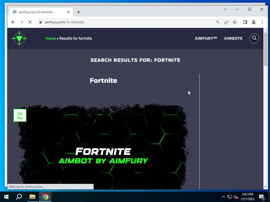Stop loading the page with X button
270x202 pixels.
click(x=30, y=22)
